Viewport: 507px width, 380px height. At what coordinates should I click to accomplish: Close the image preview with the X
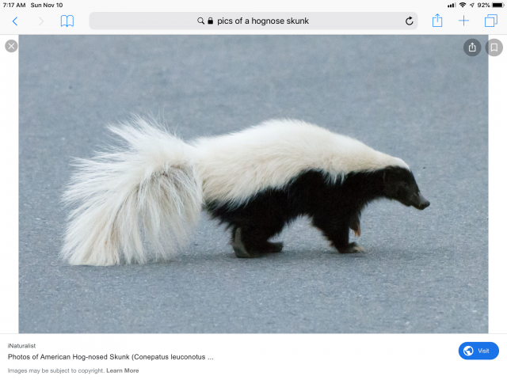(11, 46)
